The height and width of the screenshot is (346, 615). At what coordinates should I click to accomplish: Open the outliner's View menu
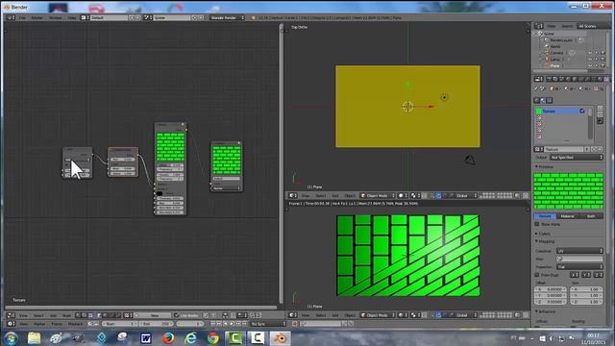[x=551, y=26]
